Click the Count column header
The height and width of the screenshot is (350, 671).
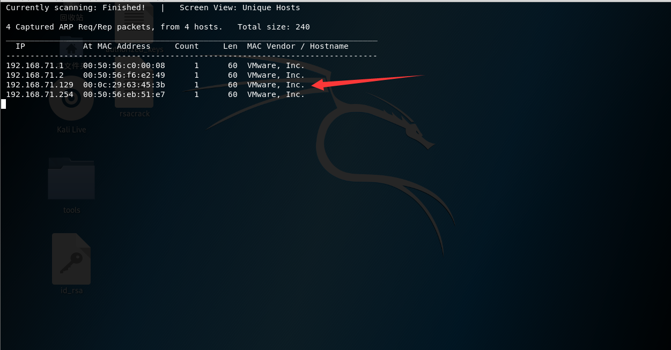(x=187, y=46)
